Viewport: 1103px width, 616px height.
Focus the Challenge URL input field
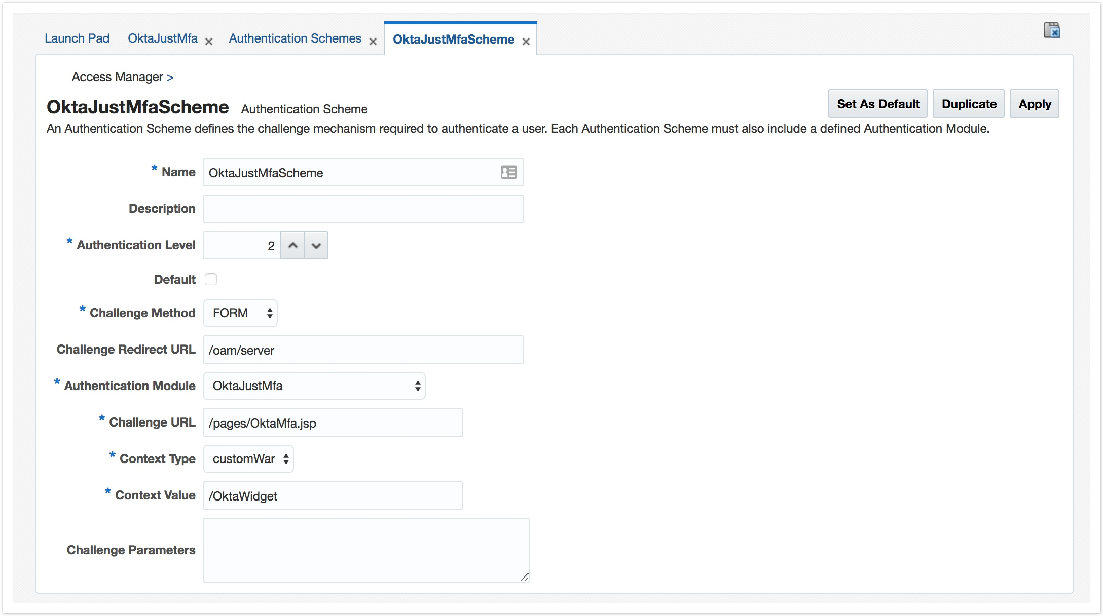pyautogui.click(x=333, y=422)
